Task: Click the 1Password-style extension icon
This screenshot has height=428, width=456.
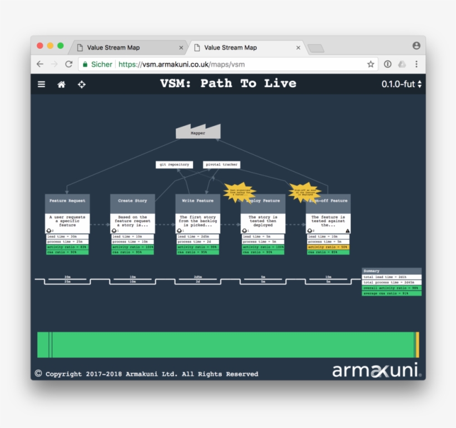Action: point(388,64)
